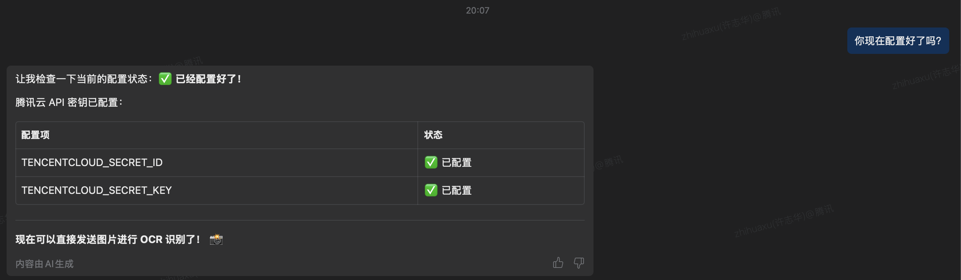Click the user message 你现在配置好了吗
This screenshot has width=961, height=280.
(898, 41)
